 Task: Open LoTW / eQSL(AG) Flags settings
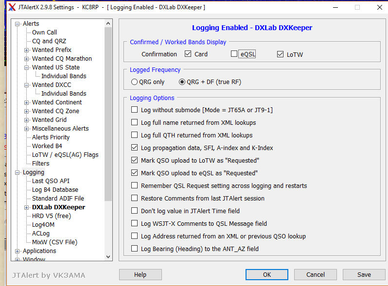65,155
